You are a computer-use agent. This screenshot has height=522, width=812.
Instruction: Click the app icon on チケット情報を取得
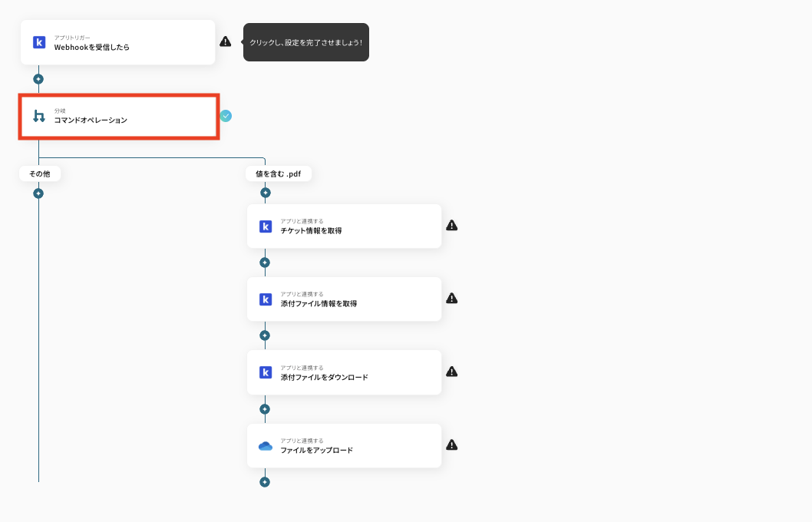coord(266,226)
